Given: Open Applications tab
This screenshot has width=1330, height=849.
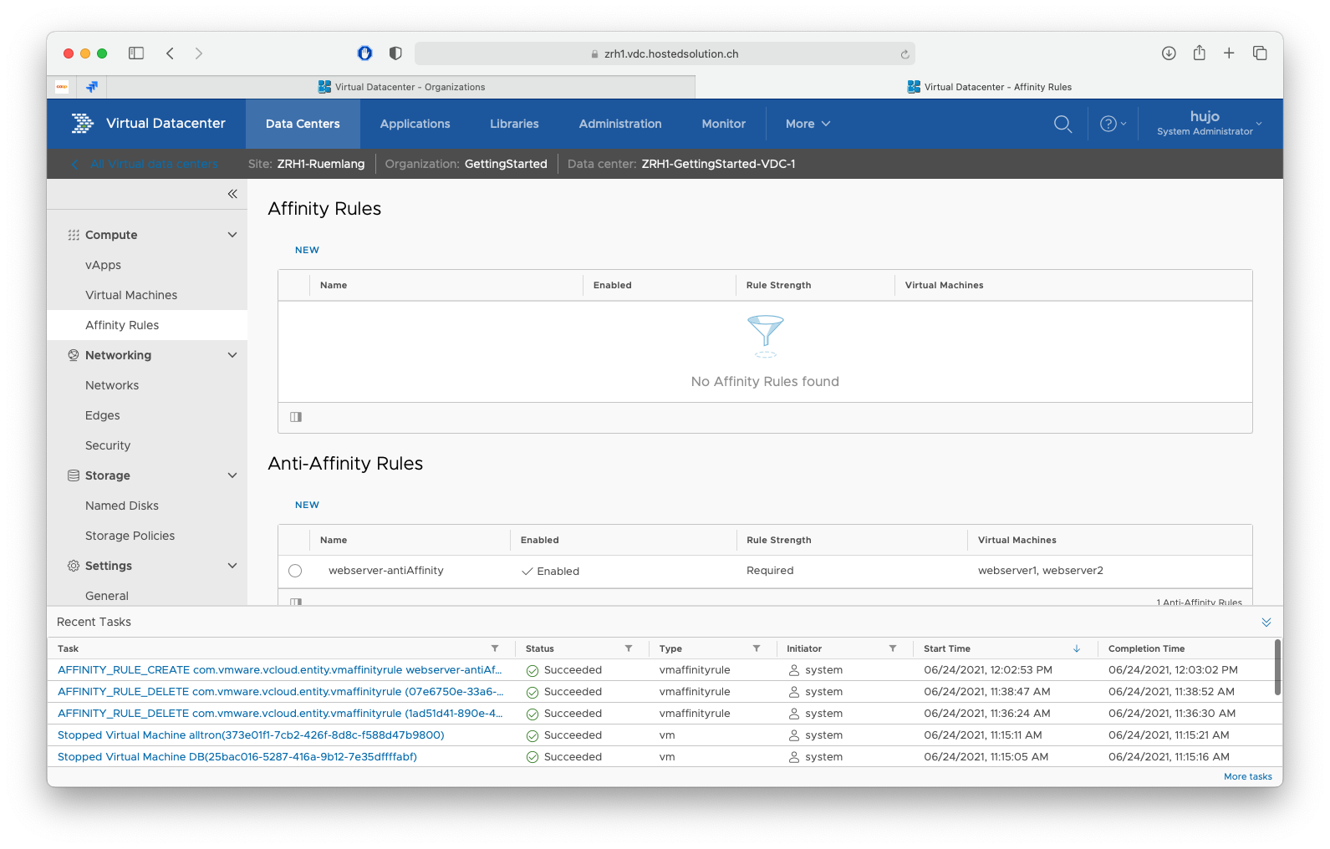Looking at the screenshot, I should coord(415,124).
